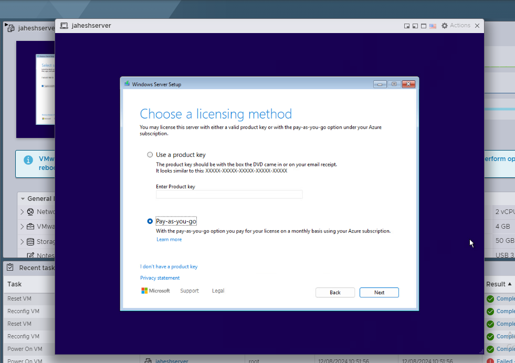
Task: Click the 50 GB disk value
Action: pos(505,241)
